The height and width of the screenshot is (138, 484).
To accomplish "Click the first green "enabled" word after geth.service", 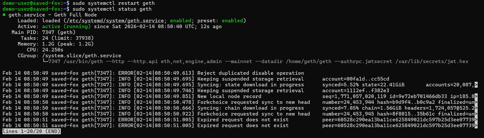I will [x=181, y=21].
